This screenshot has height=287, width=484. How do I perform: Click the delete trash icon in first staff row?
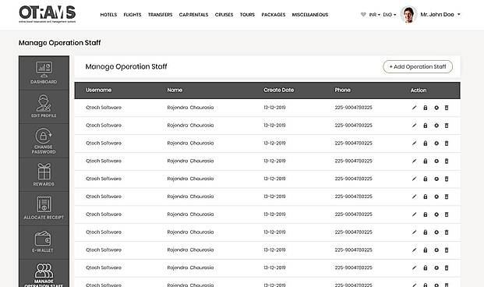[x=447, y=108]
